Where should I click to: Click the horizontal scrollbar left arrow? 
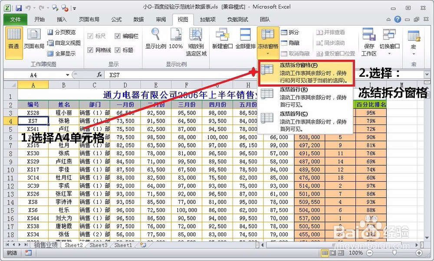(263, 245)
